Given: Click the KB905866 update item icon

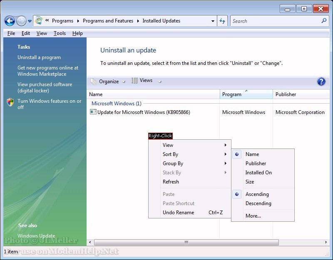Looking at the screenshot, I should coord(93,112).
